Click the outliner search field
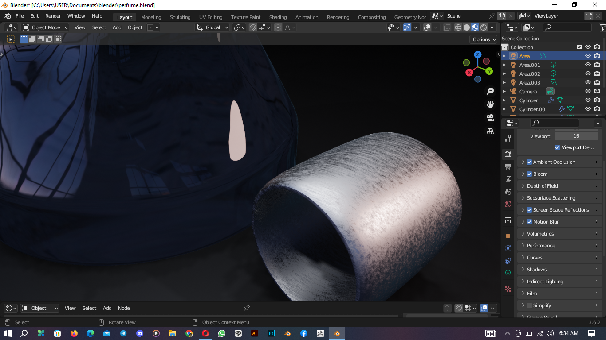This screenshot has width=606, height=340. pos(567,27)
